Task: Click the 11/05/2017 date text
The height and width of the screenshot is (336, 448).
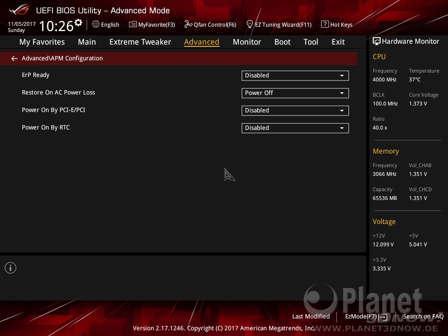Action: pos(22,24)
